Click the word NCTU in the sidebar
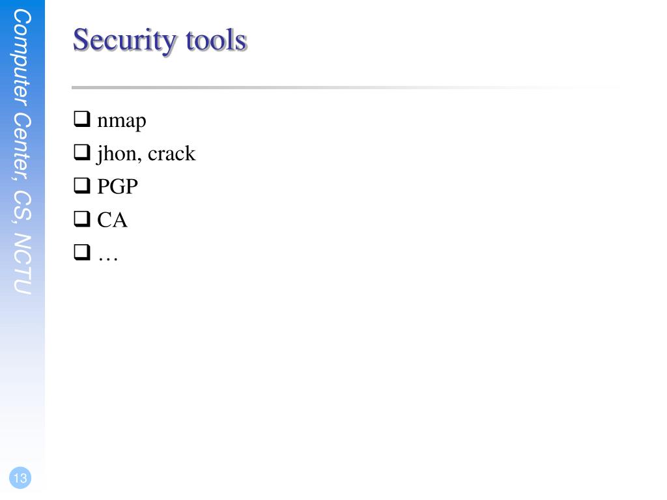This screenshot has height=500, width=667. (22, 264)
